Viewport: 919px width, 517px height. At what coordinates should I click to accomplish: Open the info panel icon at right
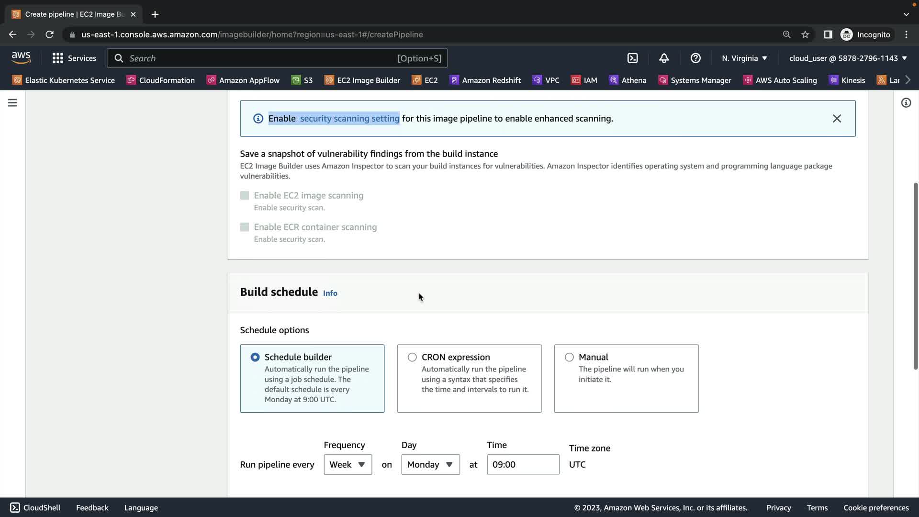[906, 103]
